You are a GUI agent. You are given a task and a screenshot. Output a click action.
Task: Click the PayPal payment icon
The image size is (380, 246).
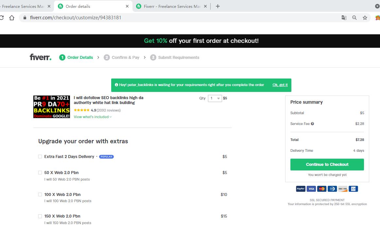[301, 189]
